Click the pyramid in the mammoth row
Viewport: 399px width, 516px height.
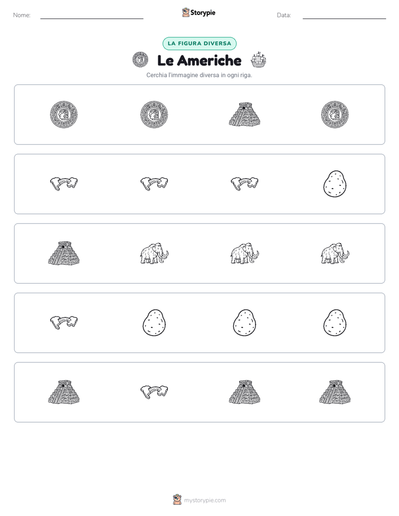tap(64, 253)
